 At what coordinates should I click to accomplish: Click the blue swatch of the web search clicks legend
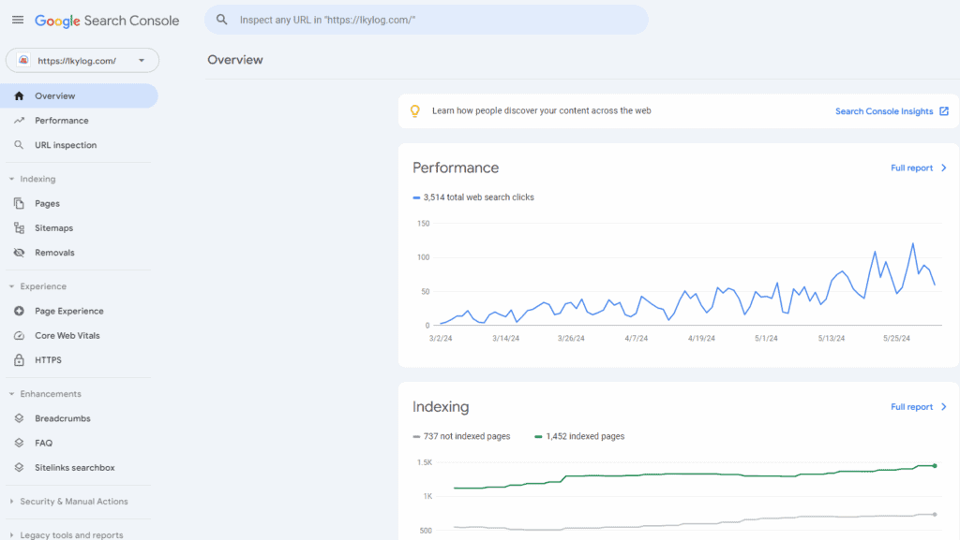coord(416,197)
